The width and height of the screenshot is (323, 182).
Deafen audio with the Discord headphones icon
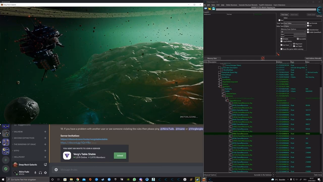40,173
